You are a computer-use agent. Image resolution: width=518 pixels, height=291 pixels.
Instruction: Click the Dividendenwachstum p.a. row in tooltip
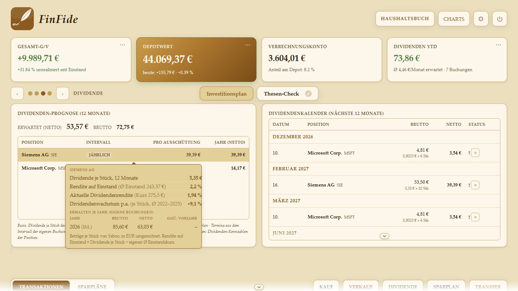[136, 204]
